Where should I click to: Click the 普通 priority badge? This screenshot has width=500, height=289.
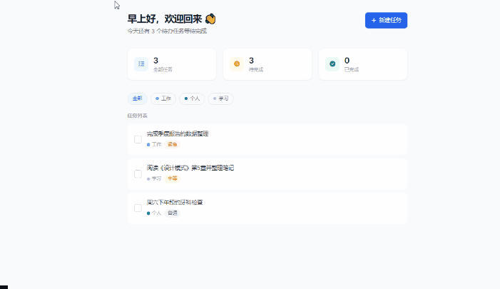coord(172,213)
